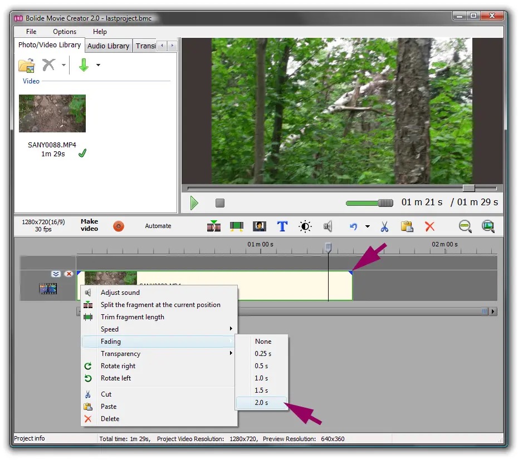The height and width of the screenshot is (460, 518).
Task: Select 1.5 s fading duration
Action: (262, 390)
